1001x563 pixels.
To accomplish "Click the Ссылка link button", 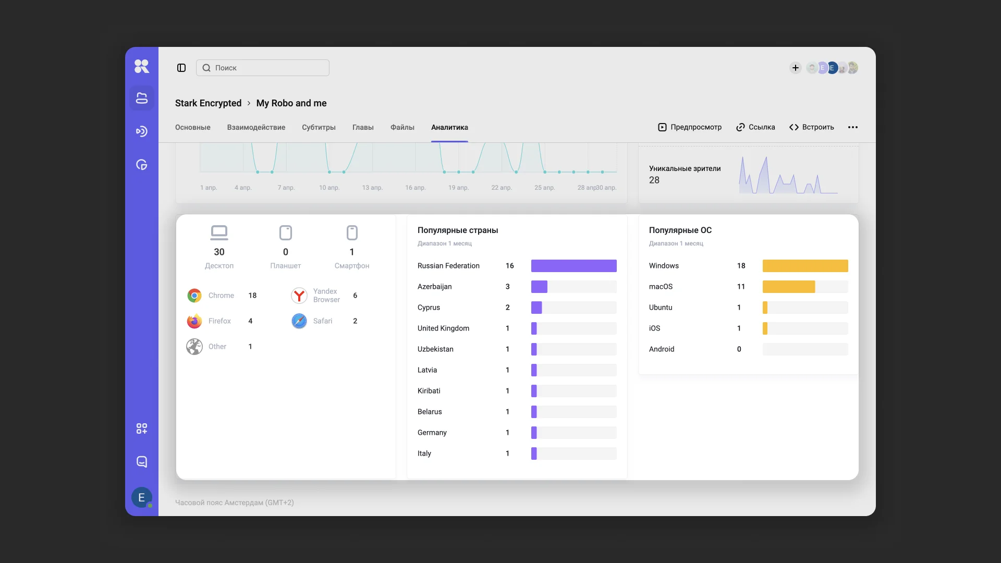I will [x=755, y=127].
